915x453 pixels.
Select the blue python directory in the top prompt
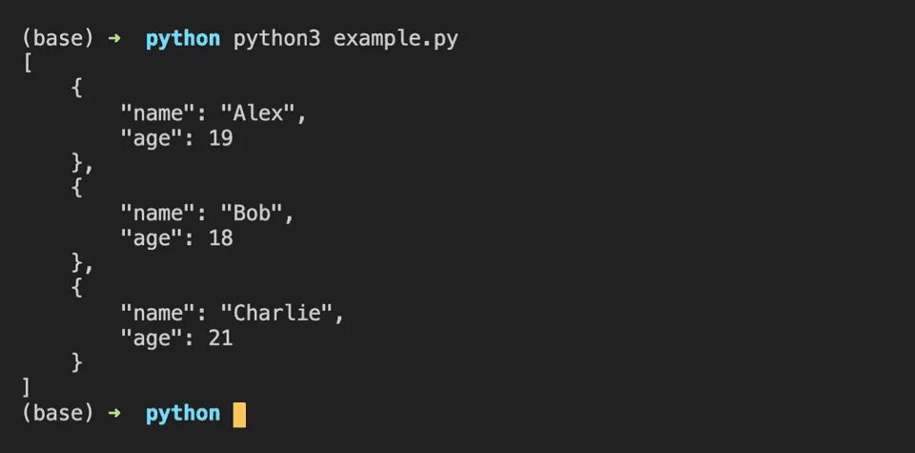(182, 39)
